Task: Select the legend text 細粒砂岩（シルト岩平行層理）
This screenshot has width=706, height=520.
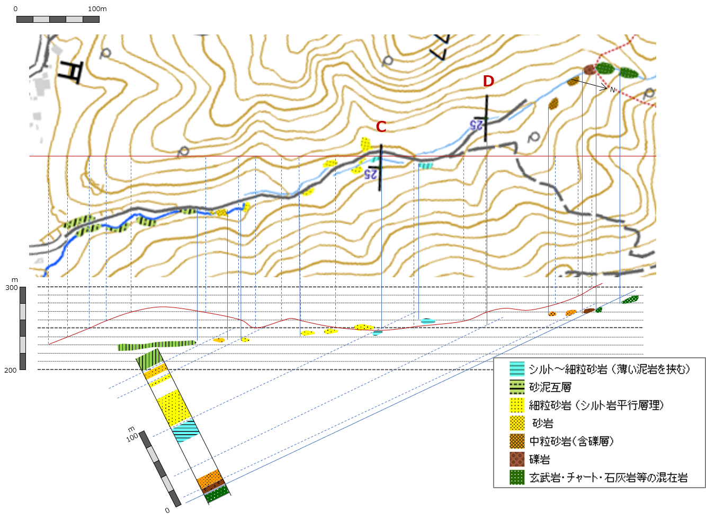Action: (596, 405)
